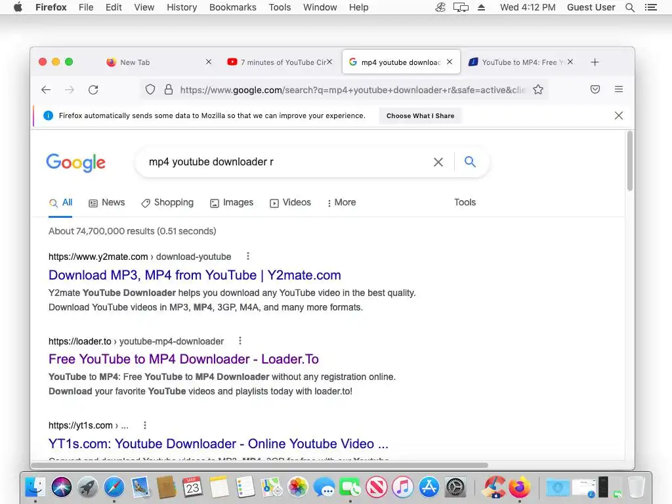Open the News app in dock

click(377, 488)
